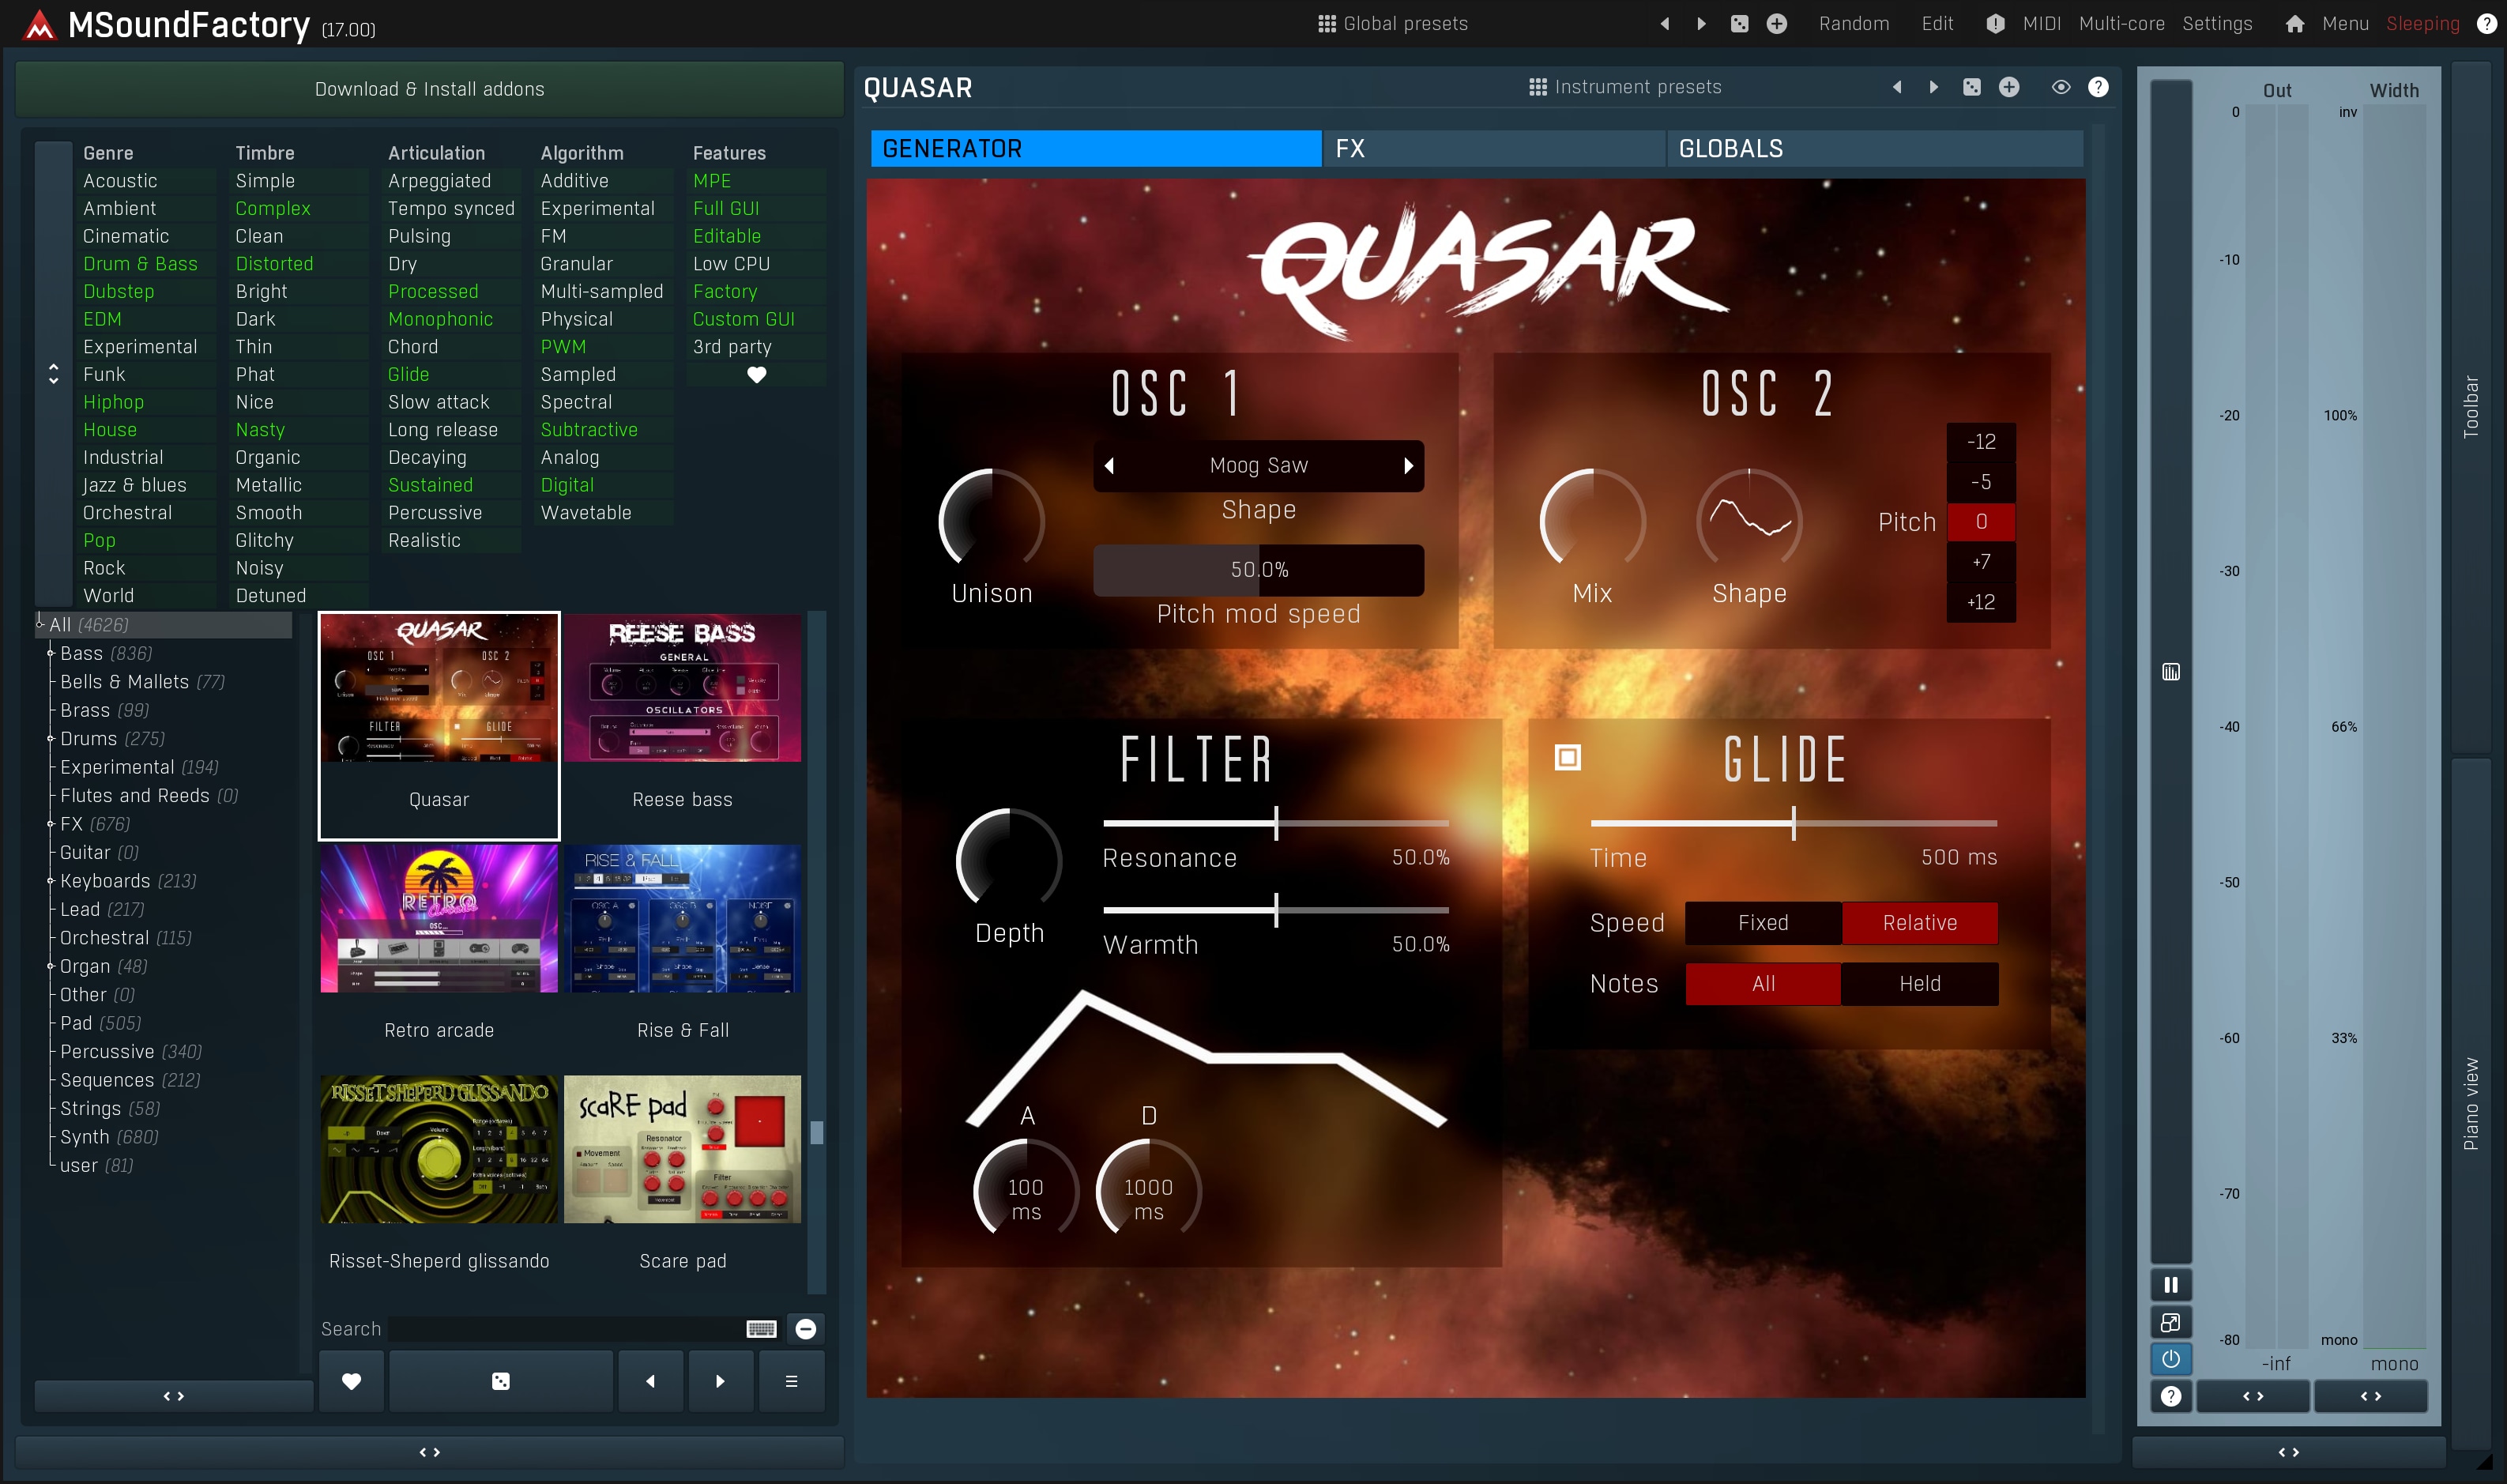Click the minus icon beside Search field

[x=806, y=1328]
